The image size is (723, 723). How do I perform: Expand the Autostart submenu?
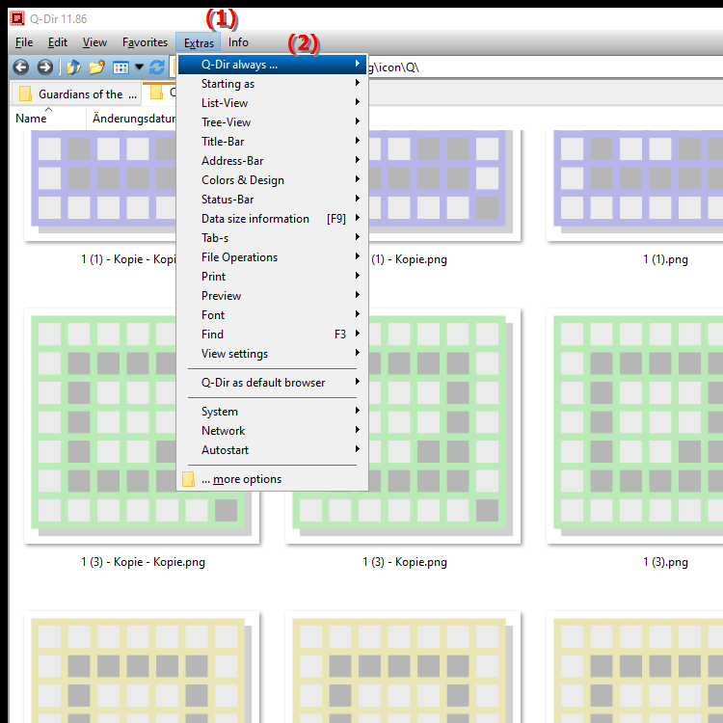(x=272, y=450)
